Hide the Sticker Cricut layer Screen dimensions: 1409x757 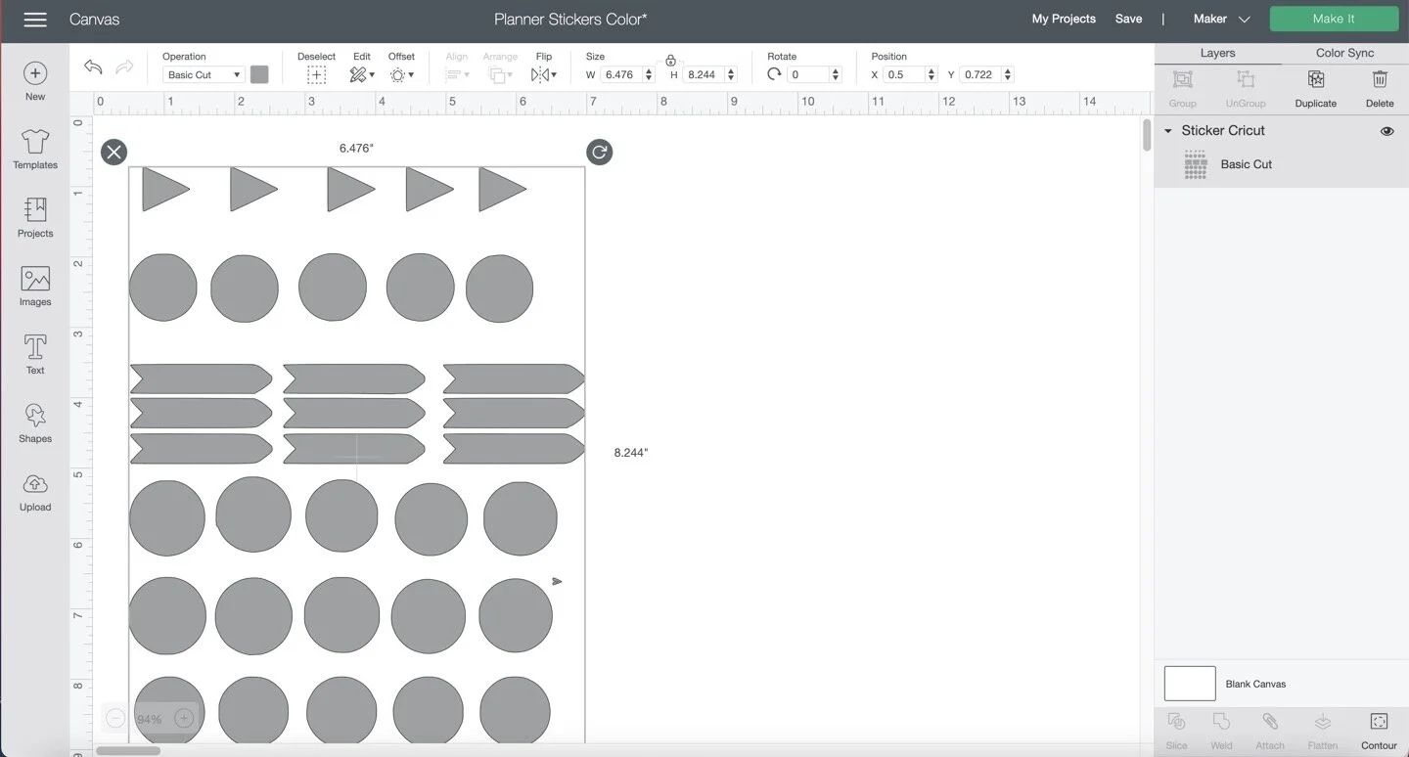pyautogui.click(x=1386, y=131)
